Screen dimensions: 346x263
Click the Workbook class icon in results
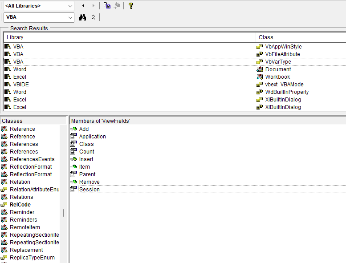260,77
